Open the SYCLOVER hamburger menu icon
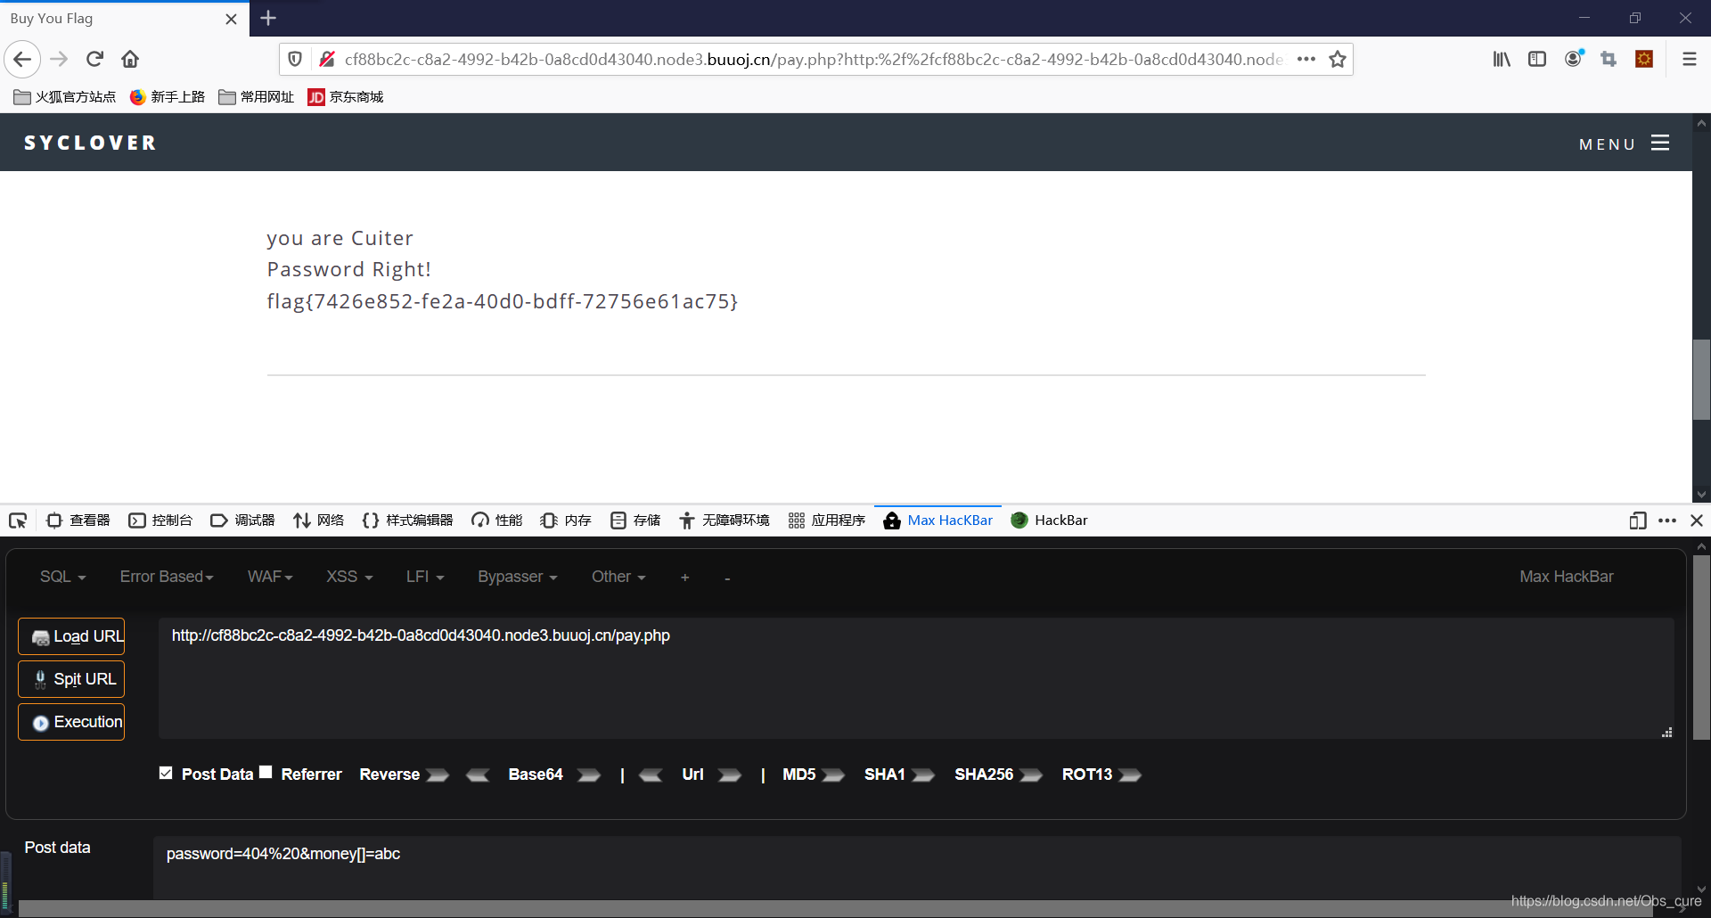The height and width of the screenshot is (918, 1711). [1659, 143]
